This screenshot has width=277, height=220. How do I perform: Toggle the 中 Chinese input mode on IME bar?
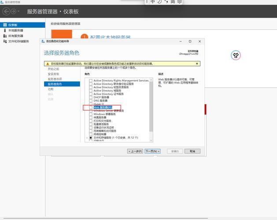(x=153, y=2)
